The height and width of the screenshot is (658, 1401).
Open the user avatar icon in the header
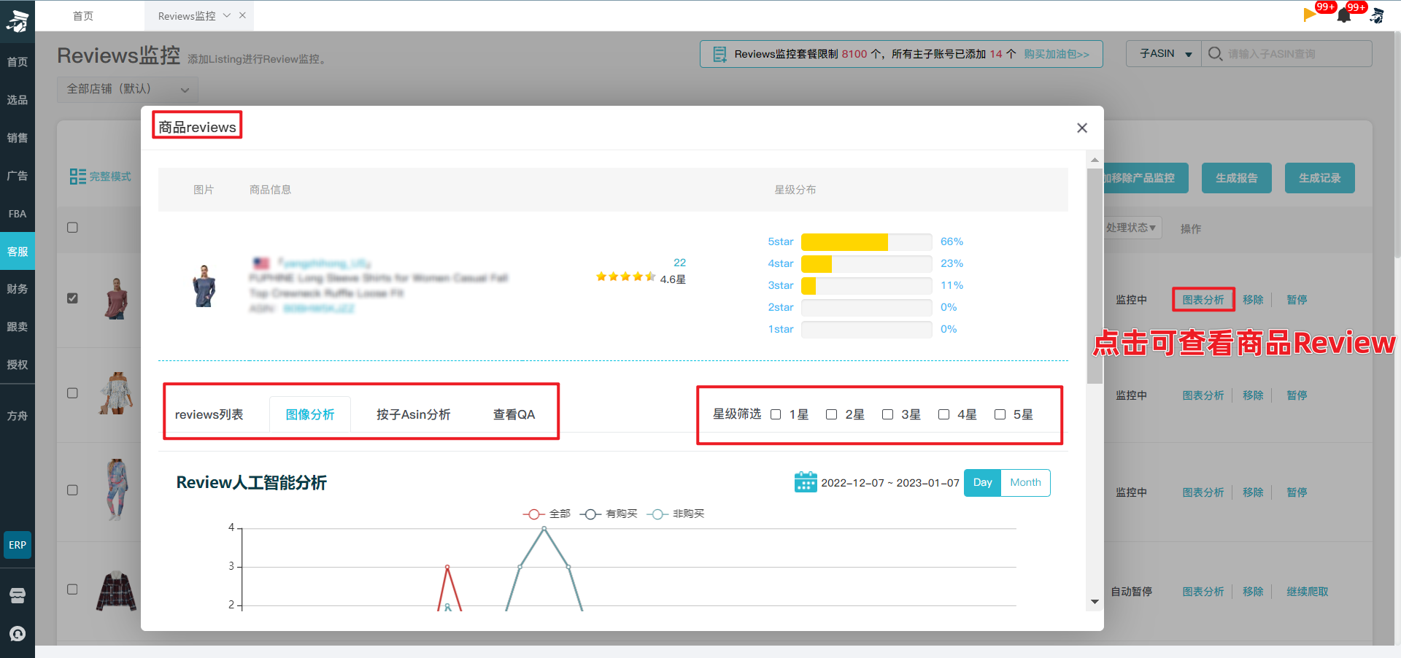tap(1377, 16)
